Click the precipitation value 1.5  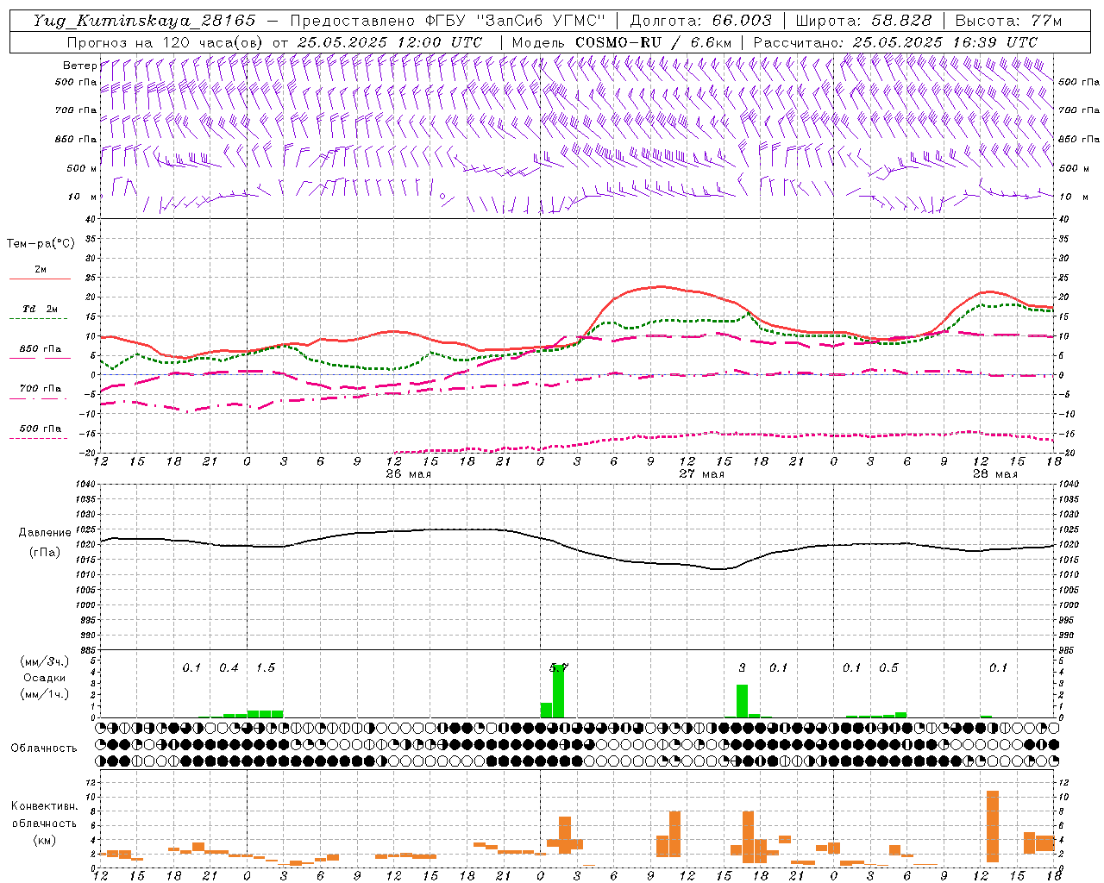coord(266,668)
